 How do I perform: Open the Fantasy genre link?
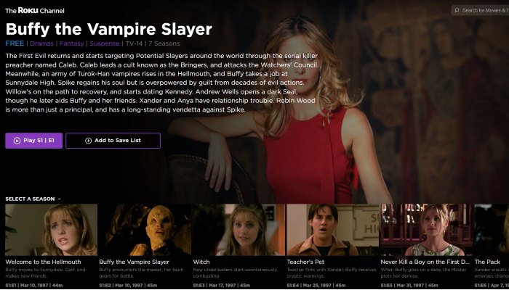pyautogui.click(x=72, y=43)
